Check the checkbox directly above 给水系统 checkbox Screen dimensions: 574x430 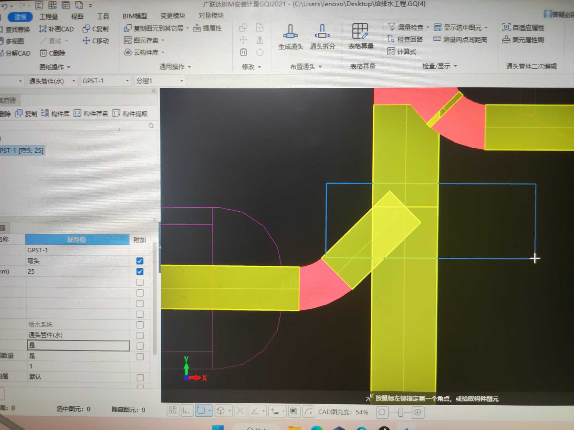click(x=140, y=314)
